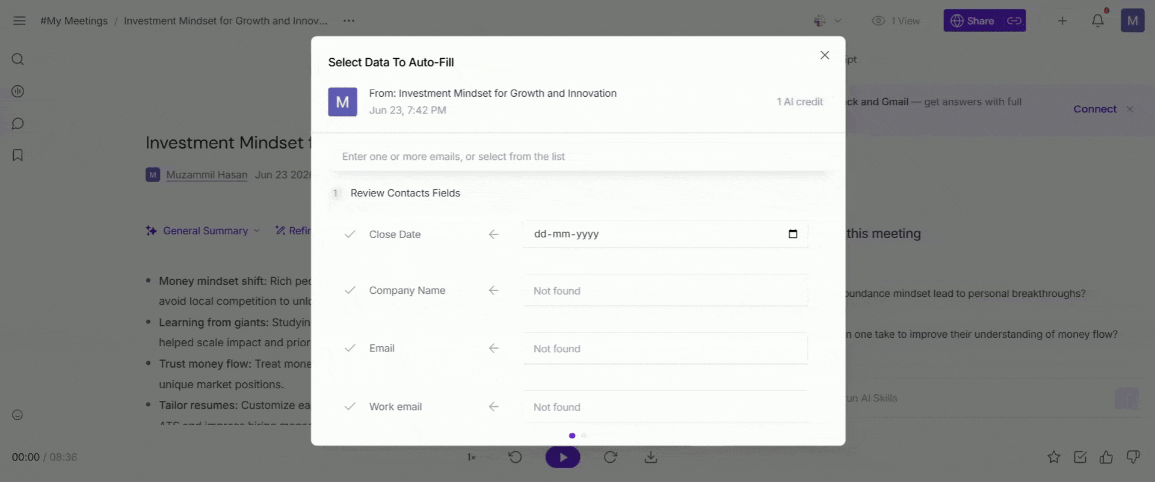The image size is (1155, 482).
Task: Click the Work email value field
Action: point(665,407)
